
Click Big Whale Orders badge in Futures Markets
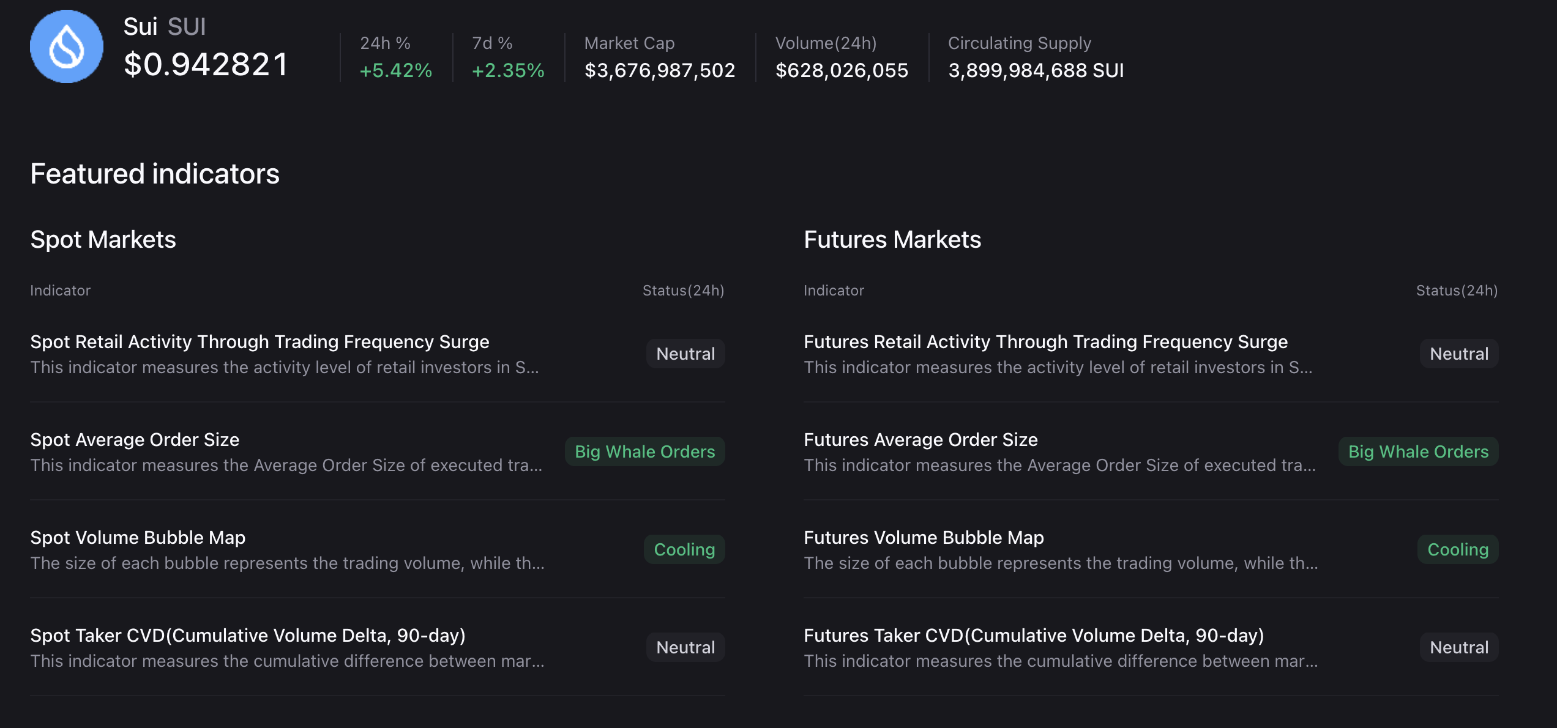[x=1418, y=451]
